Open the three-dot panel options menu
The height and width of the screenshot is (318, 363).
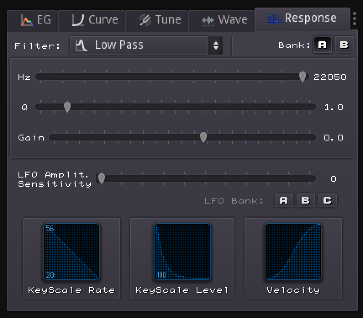pyautogui.click(x=355, y=19)
